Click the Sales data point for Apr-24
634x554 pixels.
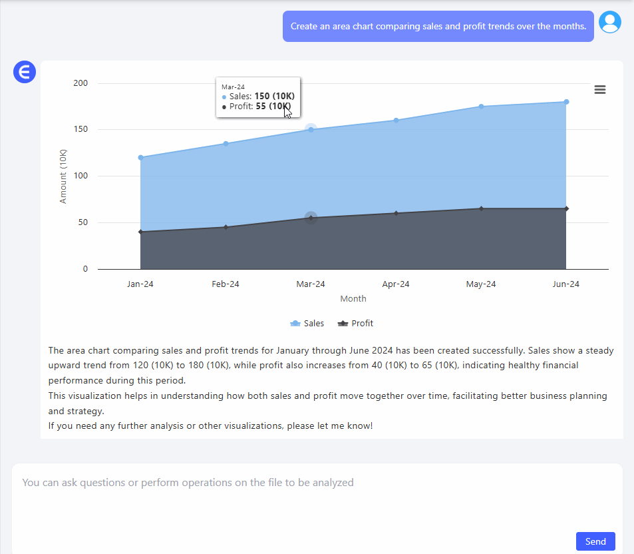396,121
